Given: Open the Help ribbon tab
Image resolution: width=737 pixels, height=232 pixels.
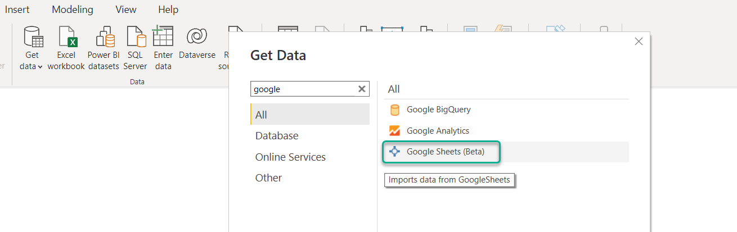Looking at the screenshot, I should (x=168, y=10).
